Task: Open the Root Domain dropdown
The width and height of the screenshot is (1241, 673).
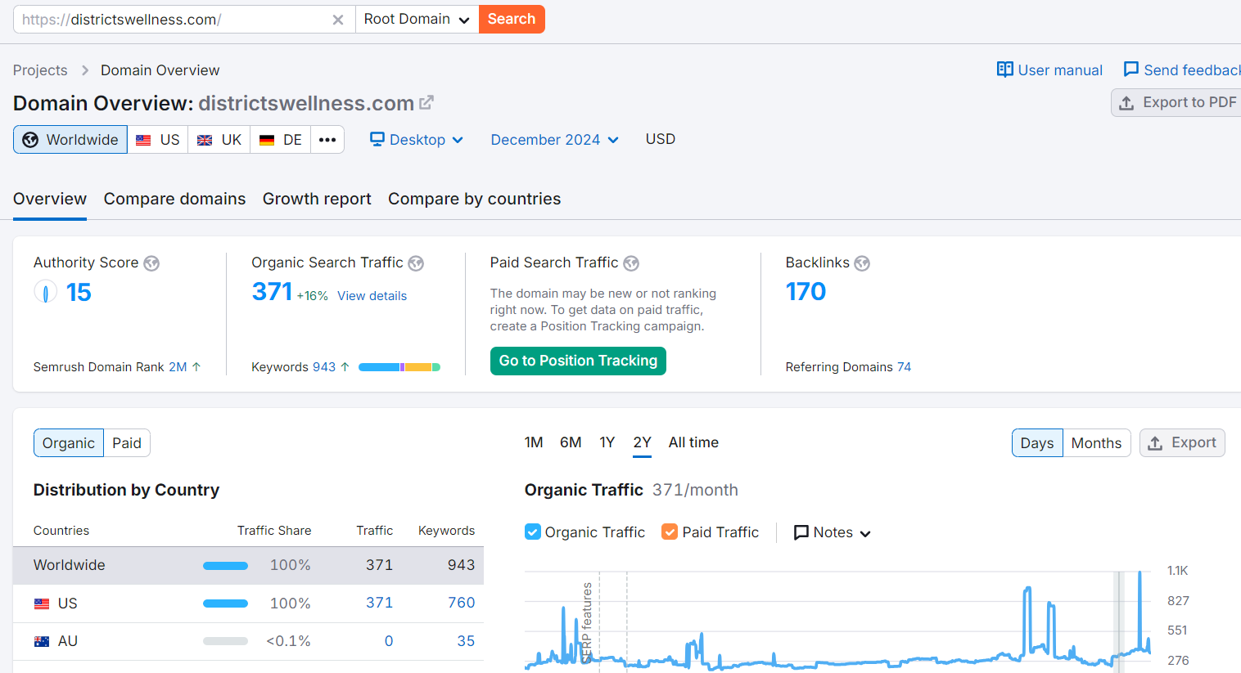Action: point(417,20)
